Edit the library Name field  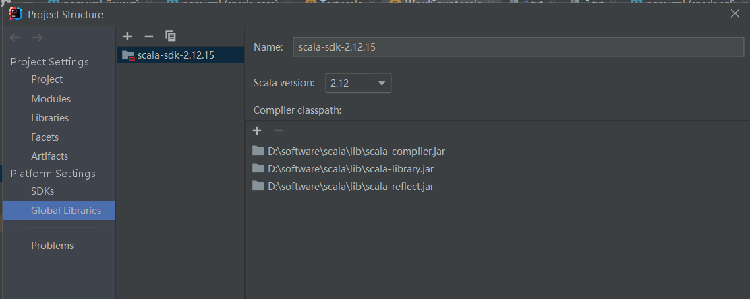click(519, 47)
